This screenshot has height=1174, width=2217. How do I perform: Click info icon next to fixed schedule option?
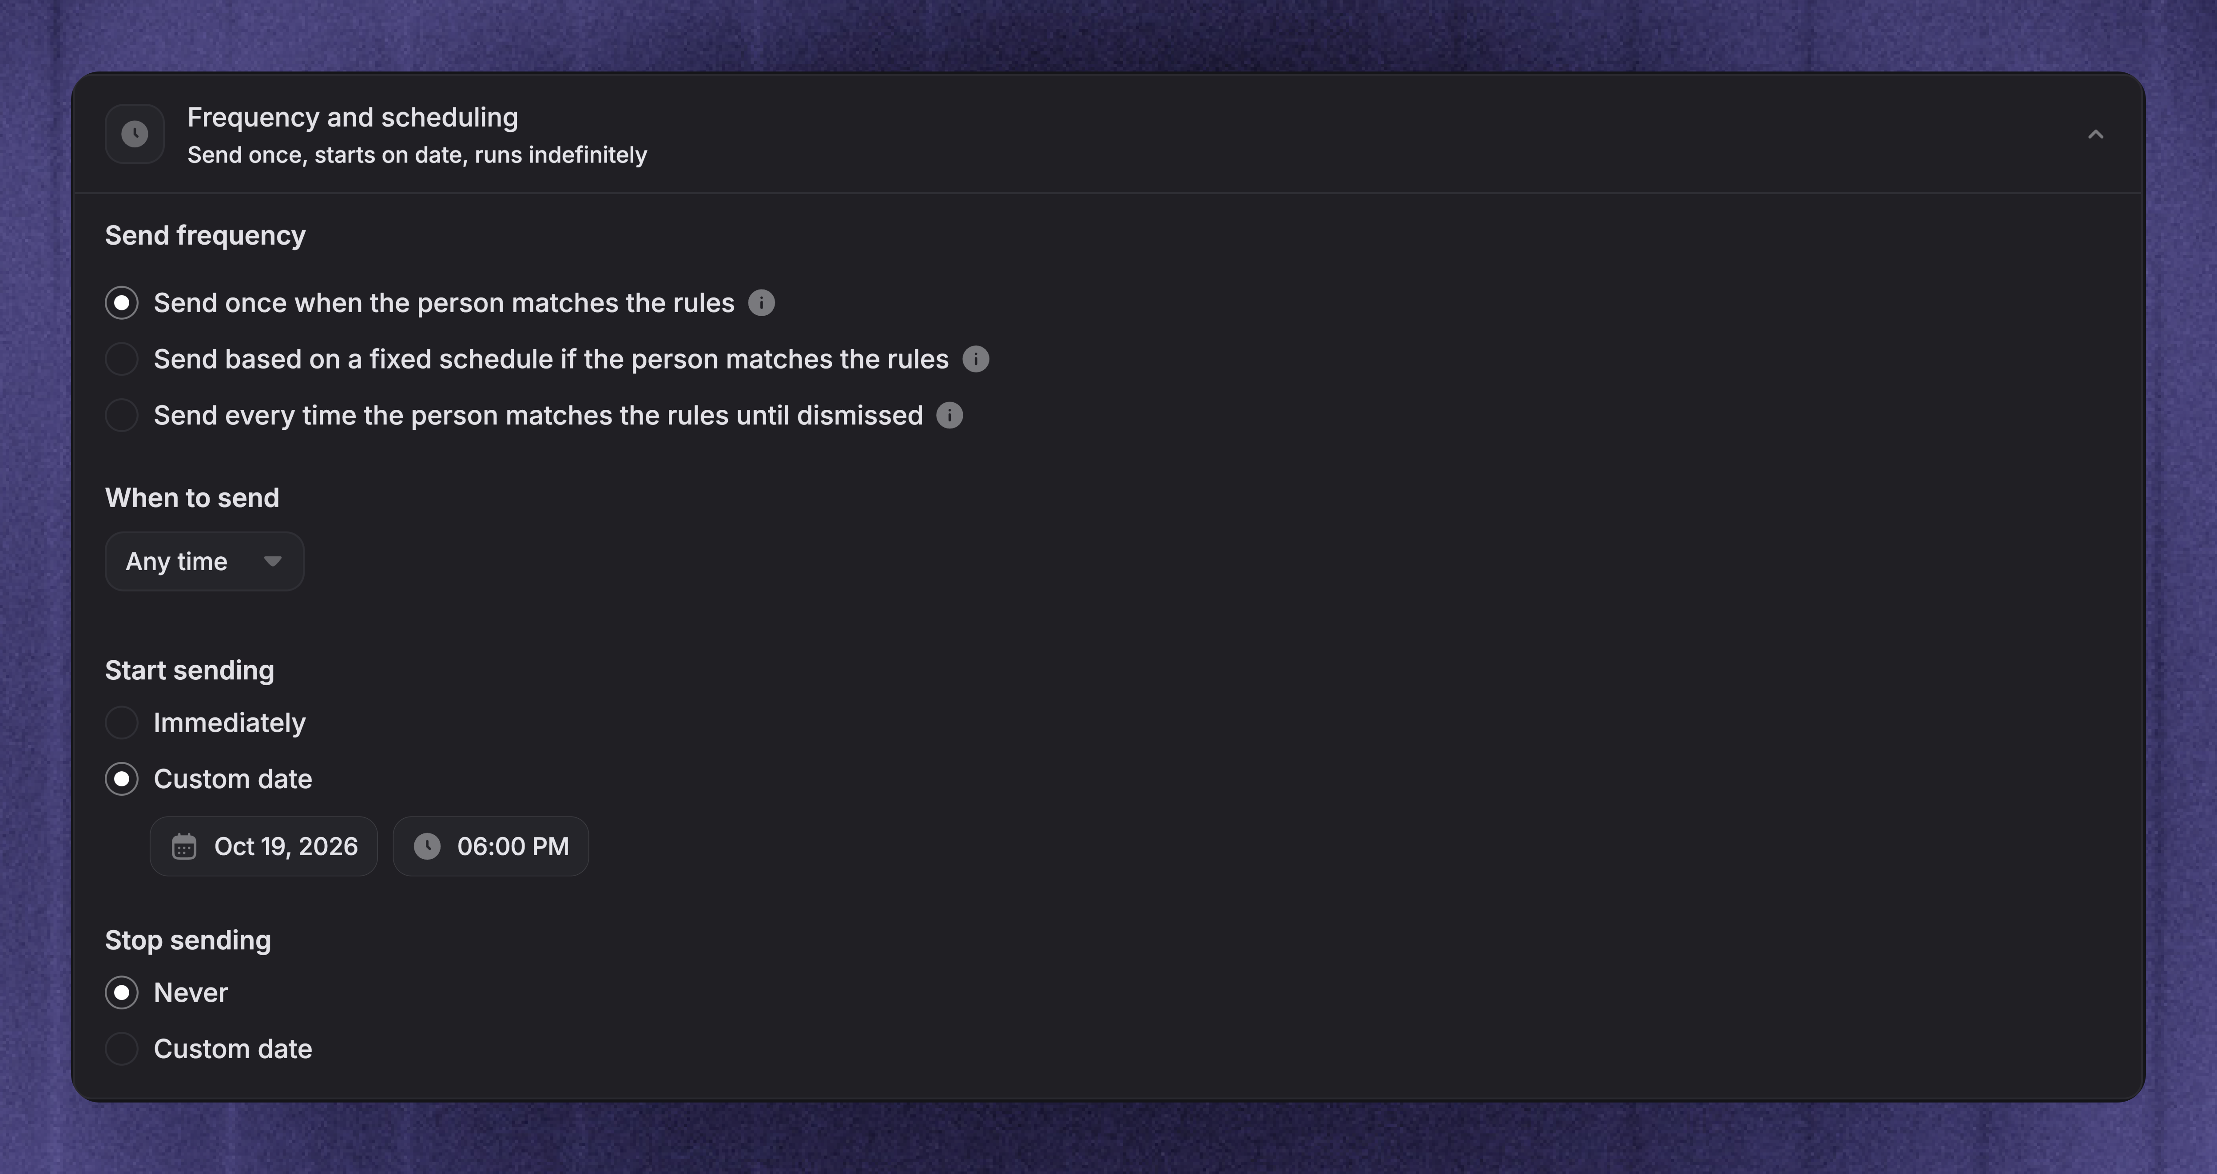pos(975,359)
